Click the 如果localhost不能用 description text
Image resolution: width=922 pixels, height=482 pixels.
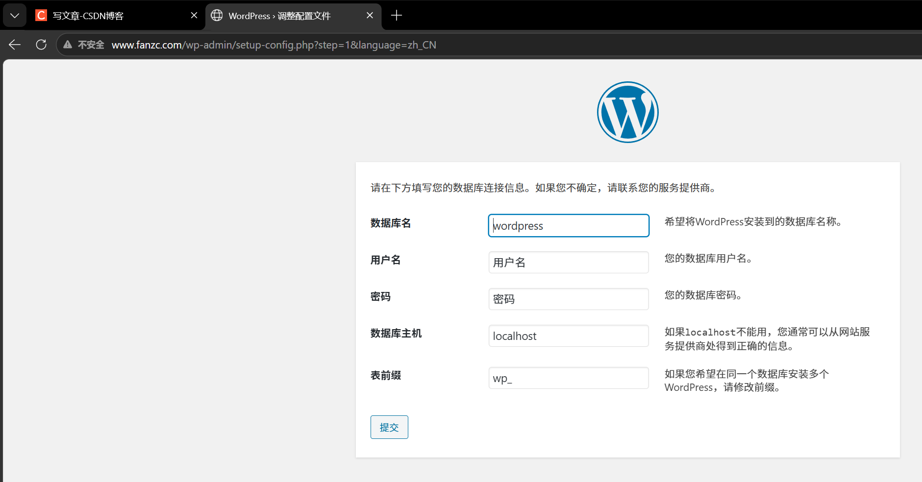pos(767,339)
